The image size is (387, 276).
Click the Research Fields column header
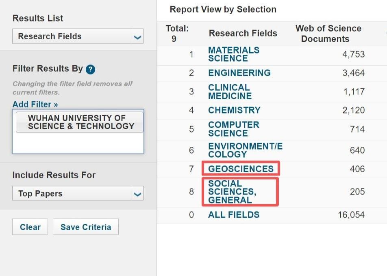pos(243,34)
